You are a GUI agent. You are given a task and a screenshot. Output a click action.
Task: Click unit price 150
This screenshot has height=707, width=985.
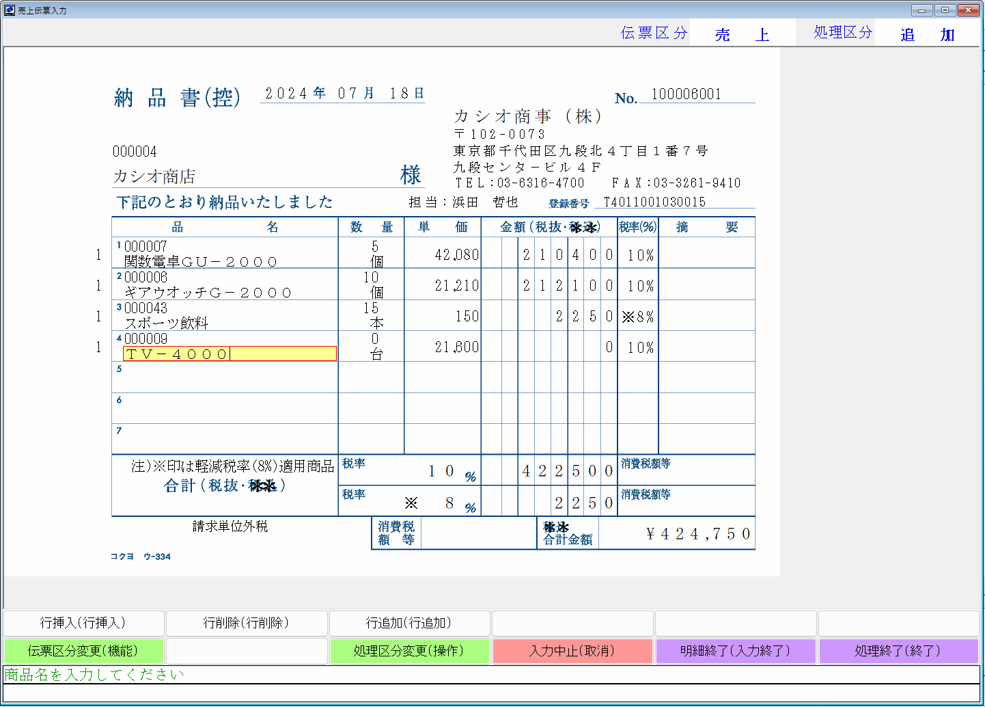[x=467, y=317]
